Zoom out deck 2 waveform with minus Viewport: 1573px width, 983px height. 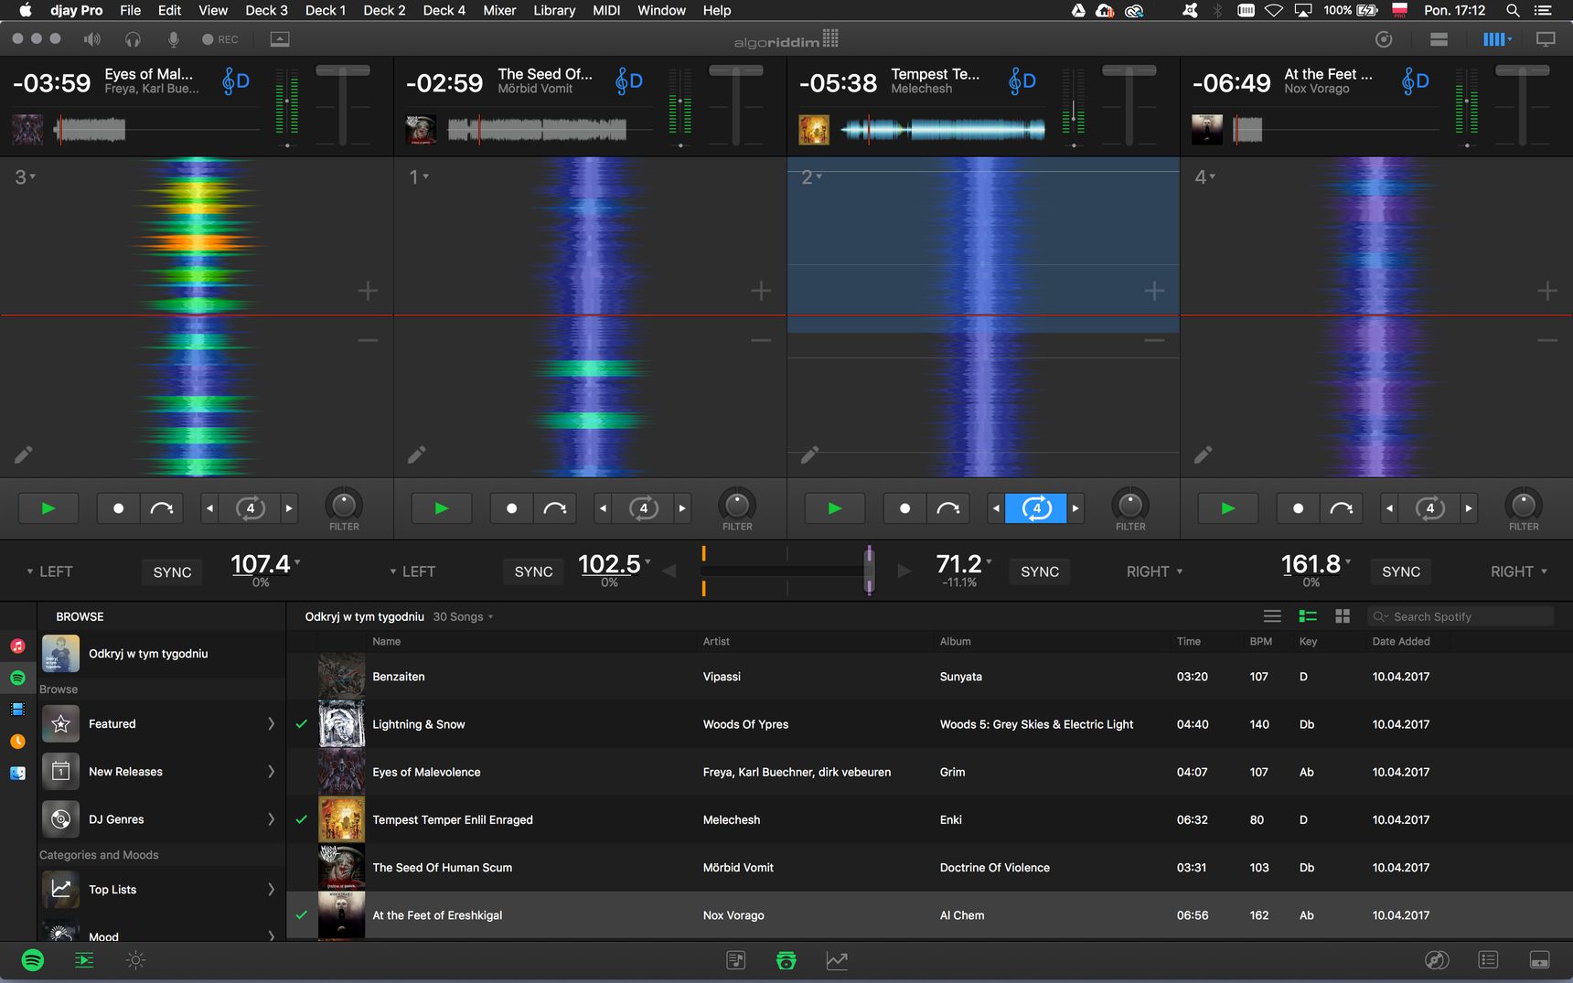pyautogui.click(x=1154, y=340)
